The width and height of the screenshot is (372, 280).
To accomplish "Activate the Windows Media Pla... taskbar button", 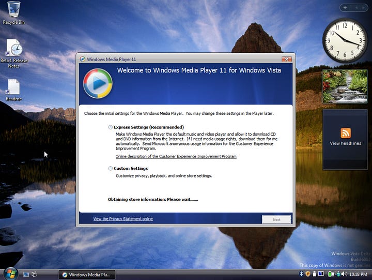I will pyautogui.click(x=87, y=274).
